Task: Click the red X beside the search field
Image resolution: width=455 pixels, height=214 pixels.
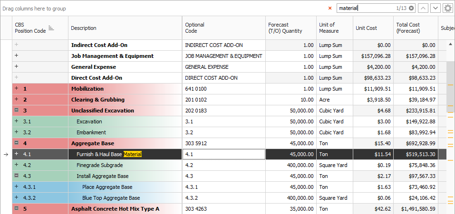Action: (330, 8)
